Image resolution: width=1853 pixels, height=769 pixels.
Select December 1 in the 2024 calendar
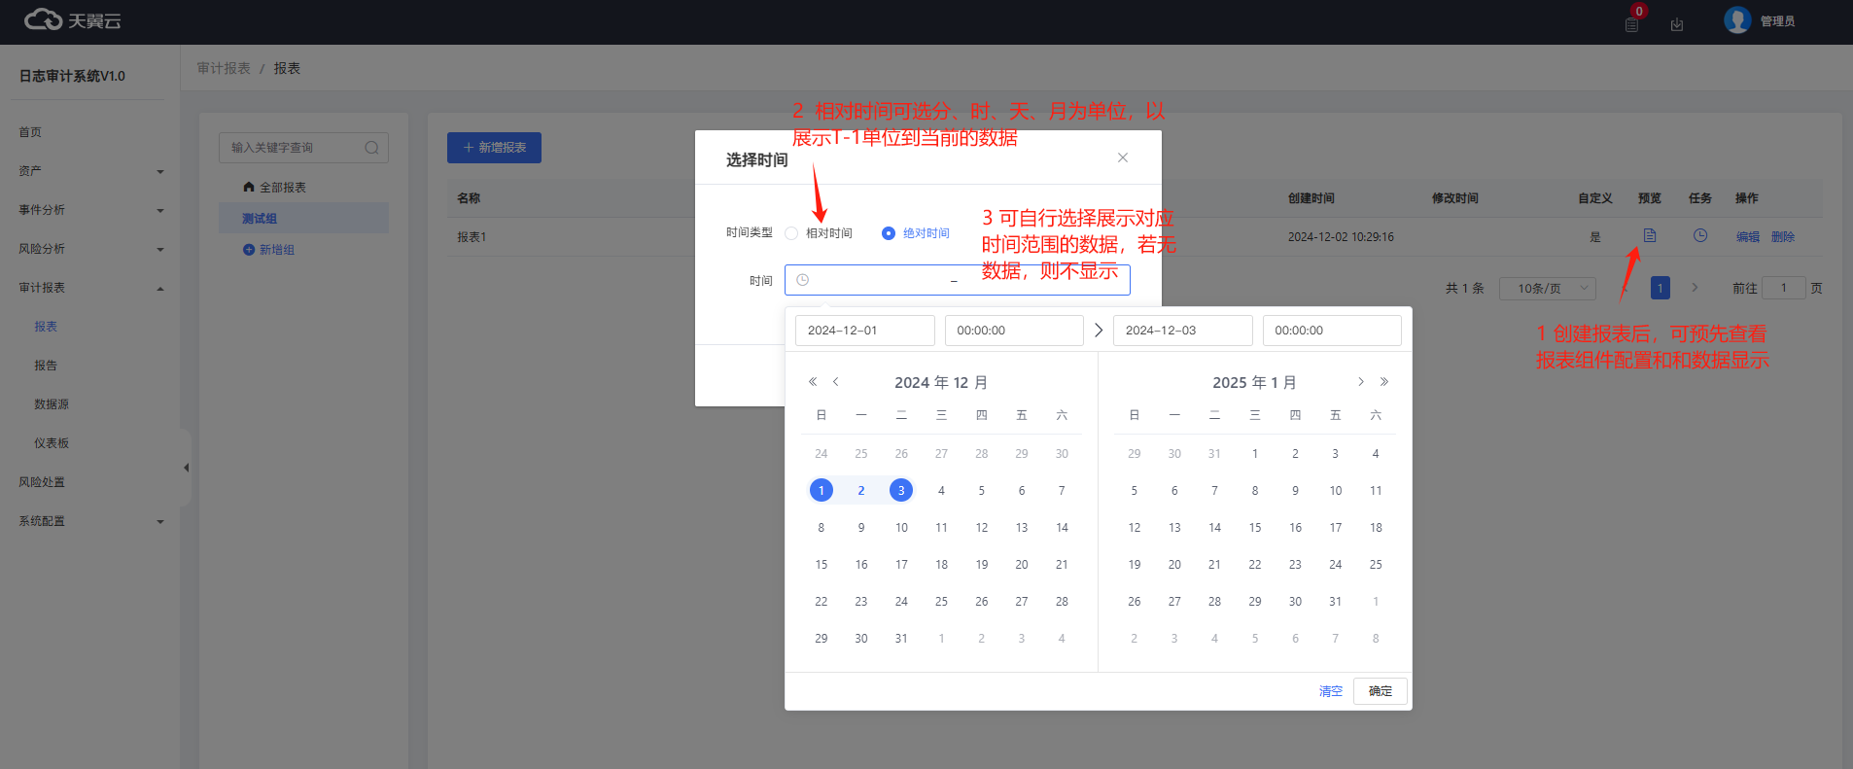pyautogui.click(x=822, y=491)
